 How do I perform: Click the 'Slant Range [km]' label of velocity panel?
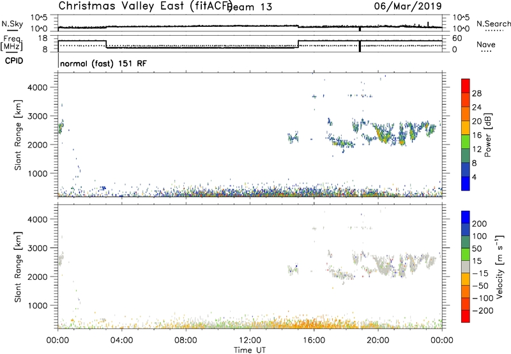pos(18,267)
